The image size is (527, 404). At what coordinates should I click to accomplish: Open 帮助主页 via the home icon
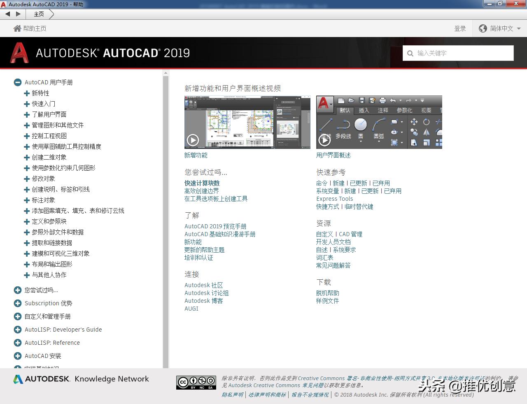(x=16, y=28)
